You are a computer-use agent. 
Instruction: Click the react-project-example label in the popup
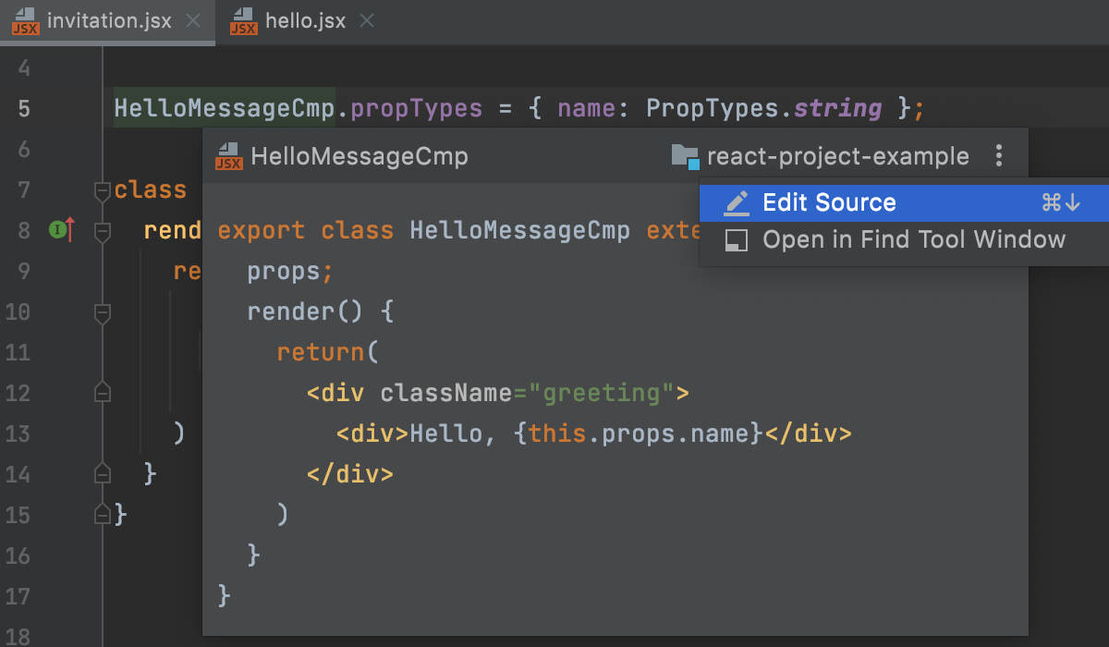pos(837,156)
